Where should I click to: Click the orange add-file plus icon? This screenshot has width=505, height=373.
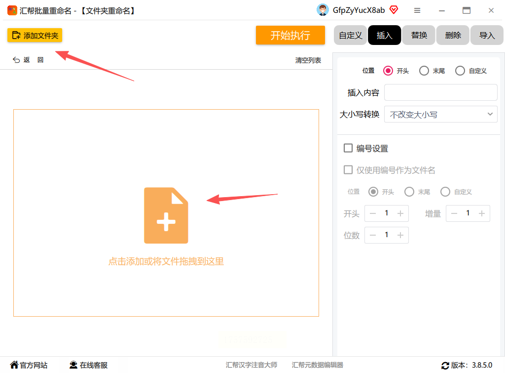(166, 215)
